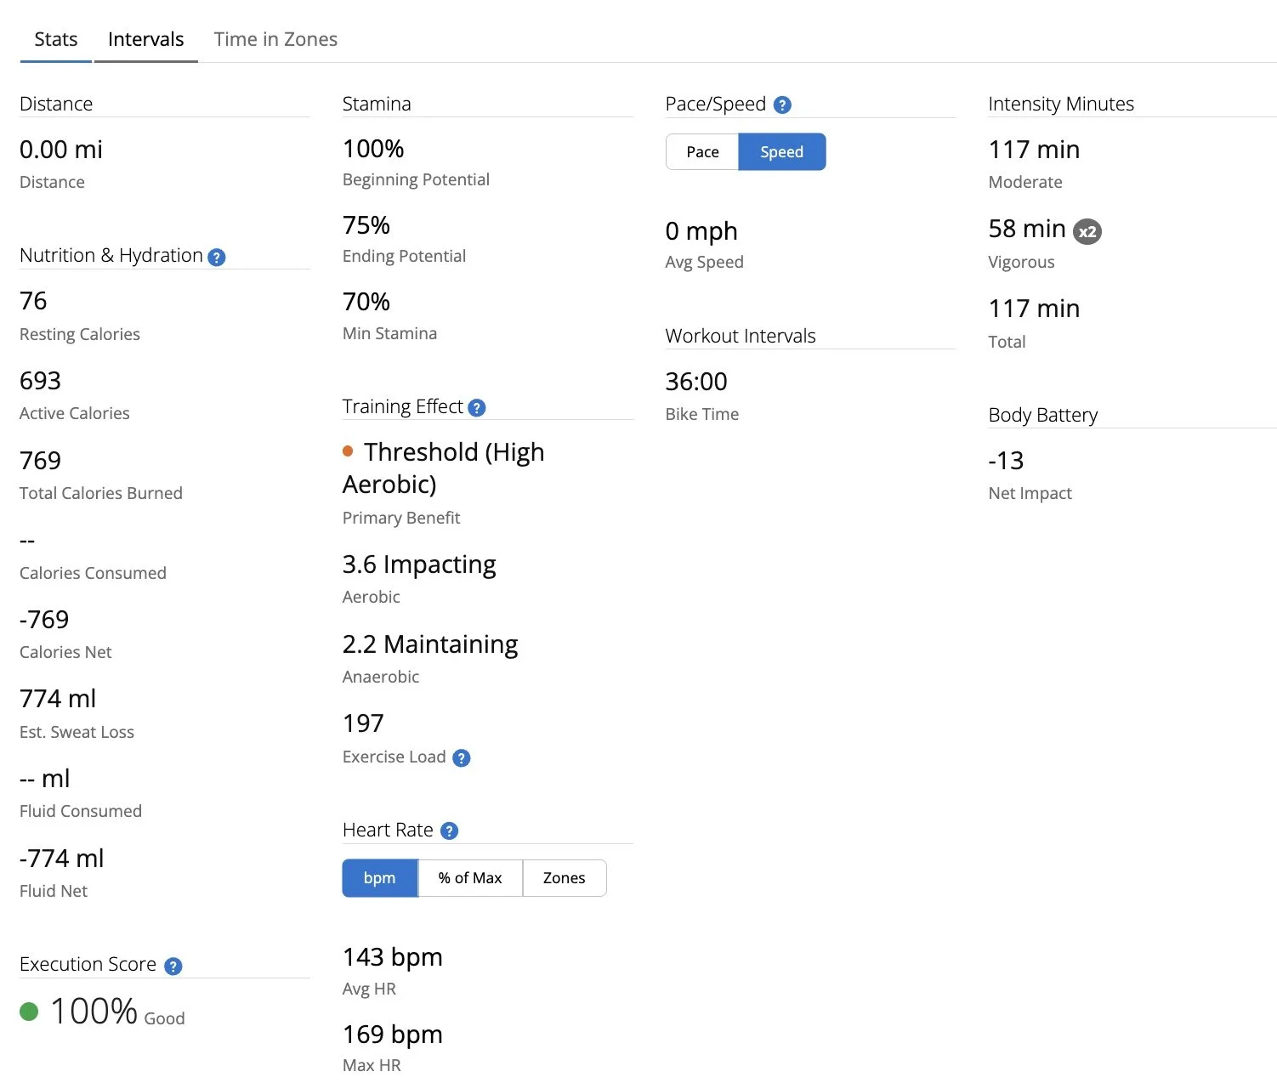Select the Speed display option
This screenshot has height=1083, width=1277.
[782, 152]
